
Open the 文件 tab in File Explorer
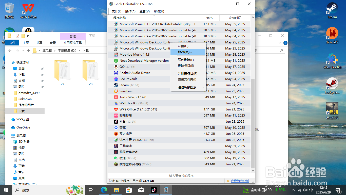coord(12,43)
